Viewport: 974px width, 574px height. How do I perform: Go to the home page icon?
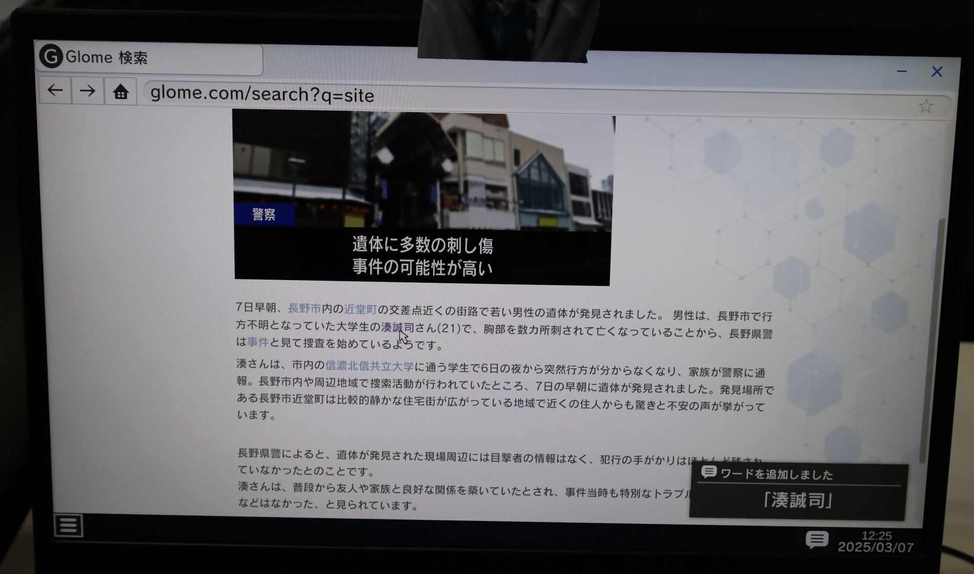click(121, 92)
